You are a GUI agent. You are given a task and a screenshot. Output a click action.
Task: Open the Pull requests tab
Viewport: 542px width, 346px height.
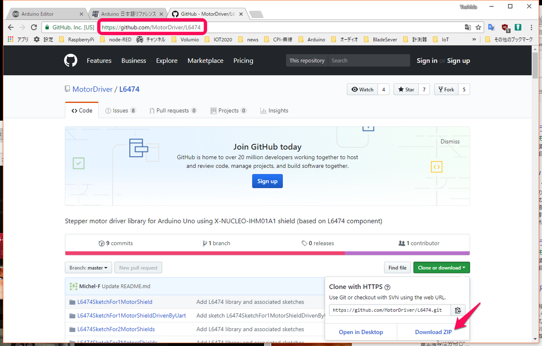173,111
